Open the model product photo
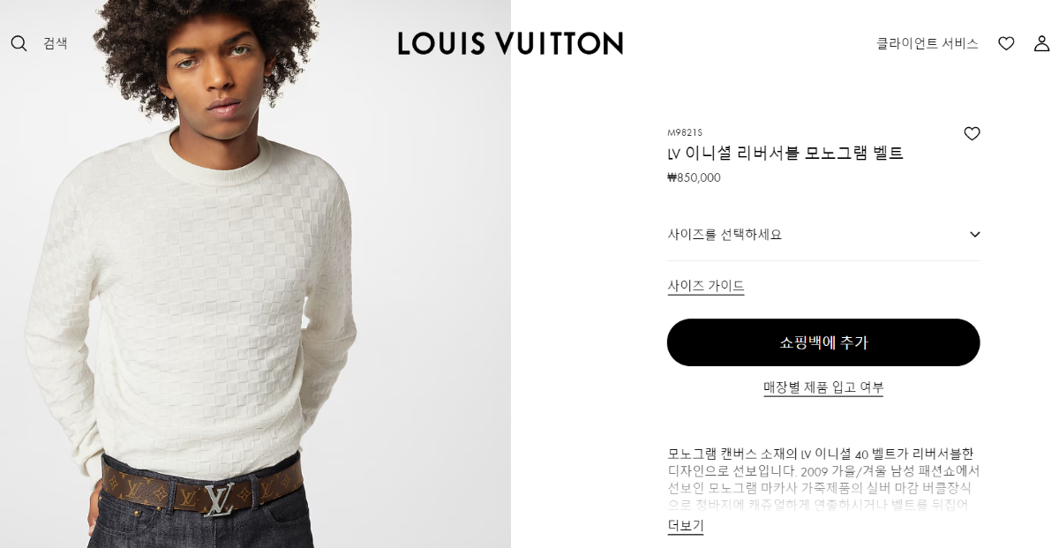This screenshot has width=1059, height=548. pos(255,274)
